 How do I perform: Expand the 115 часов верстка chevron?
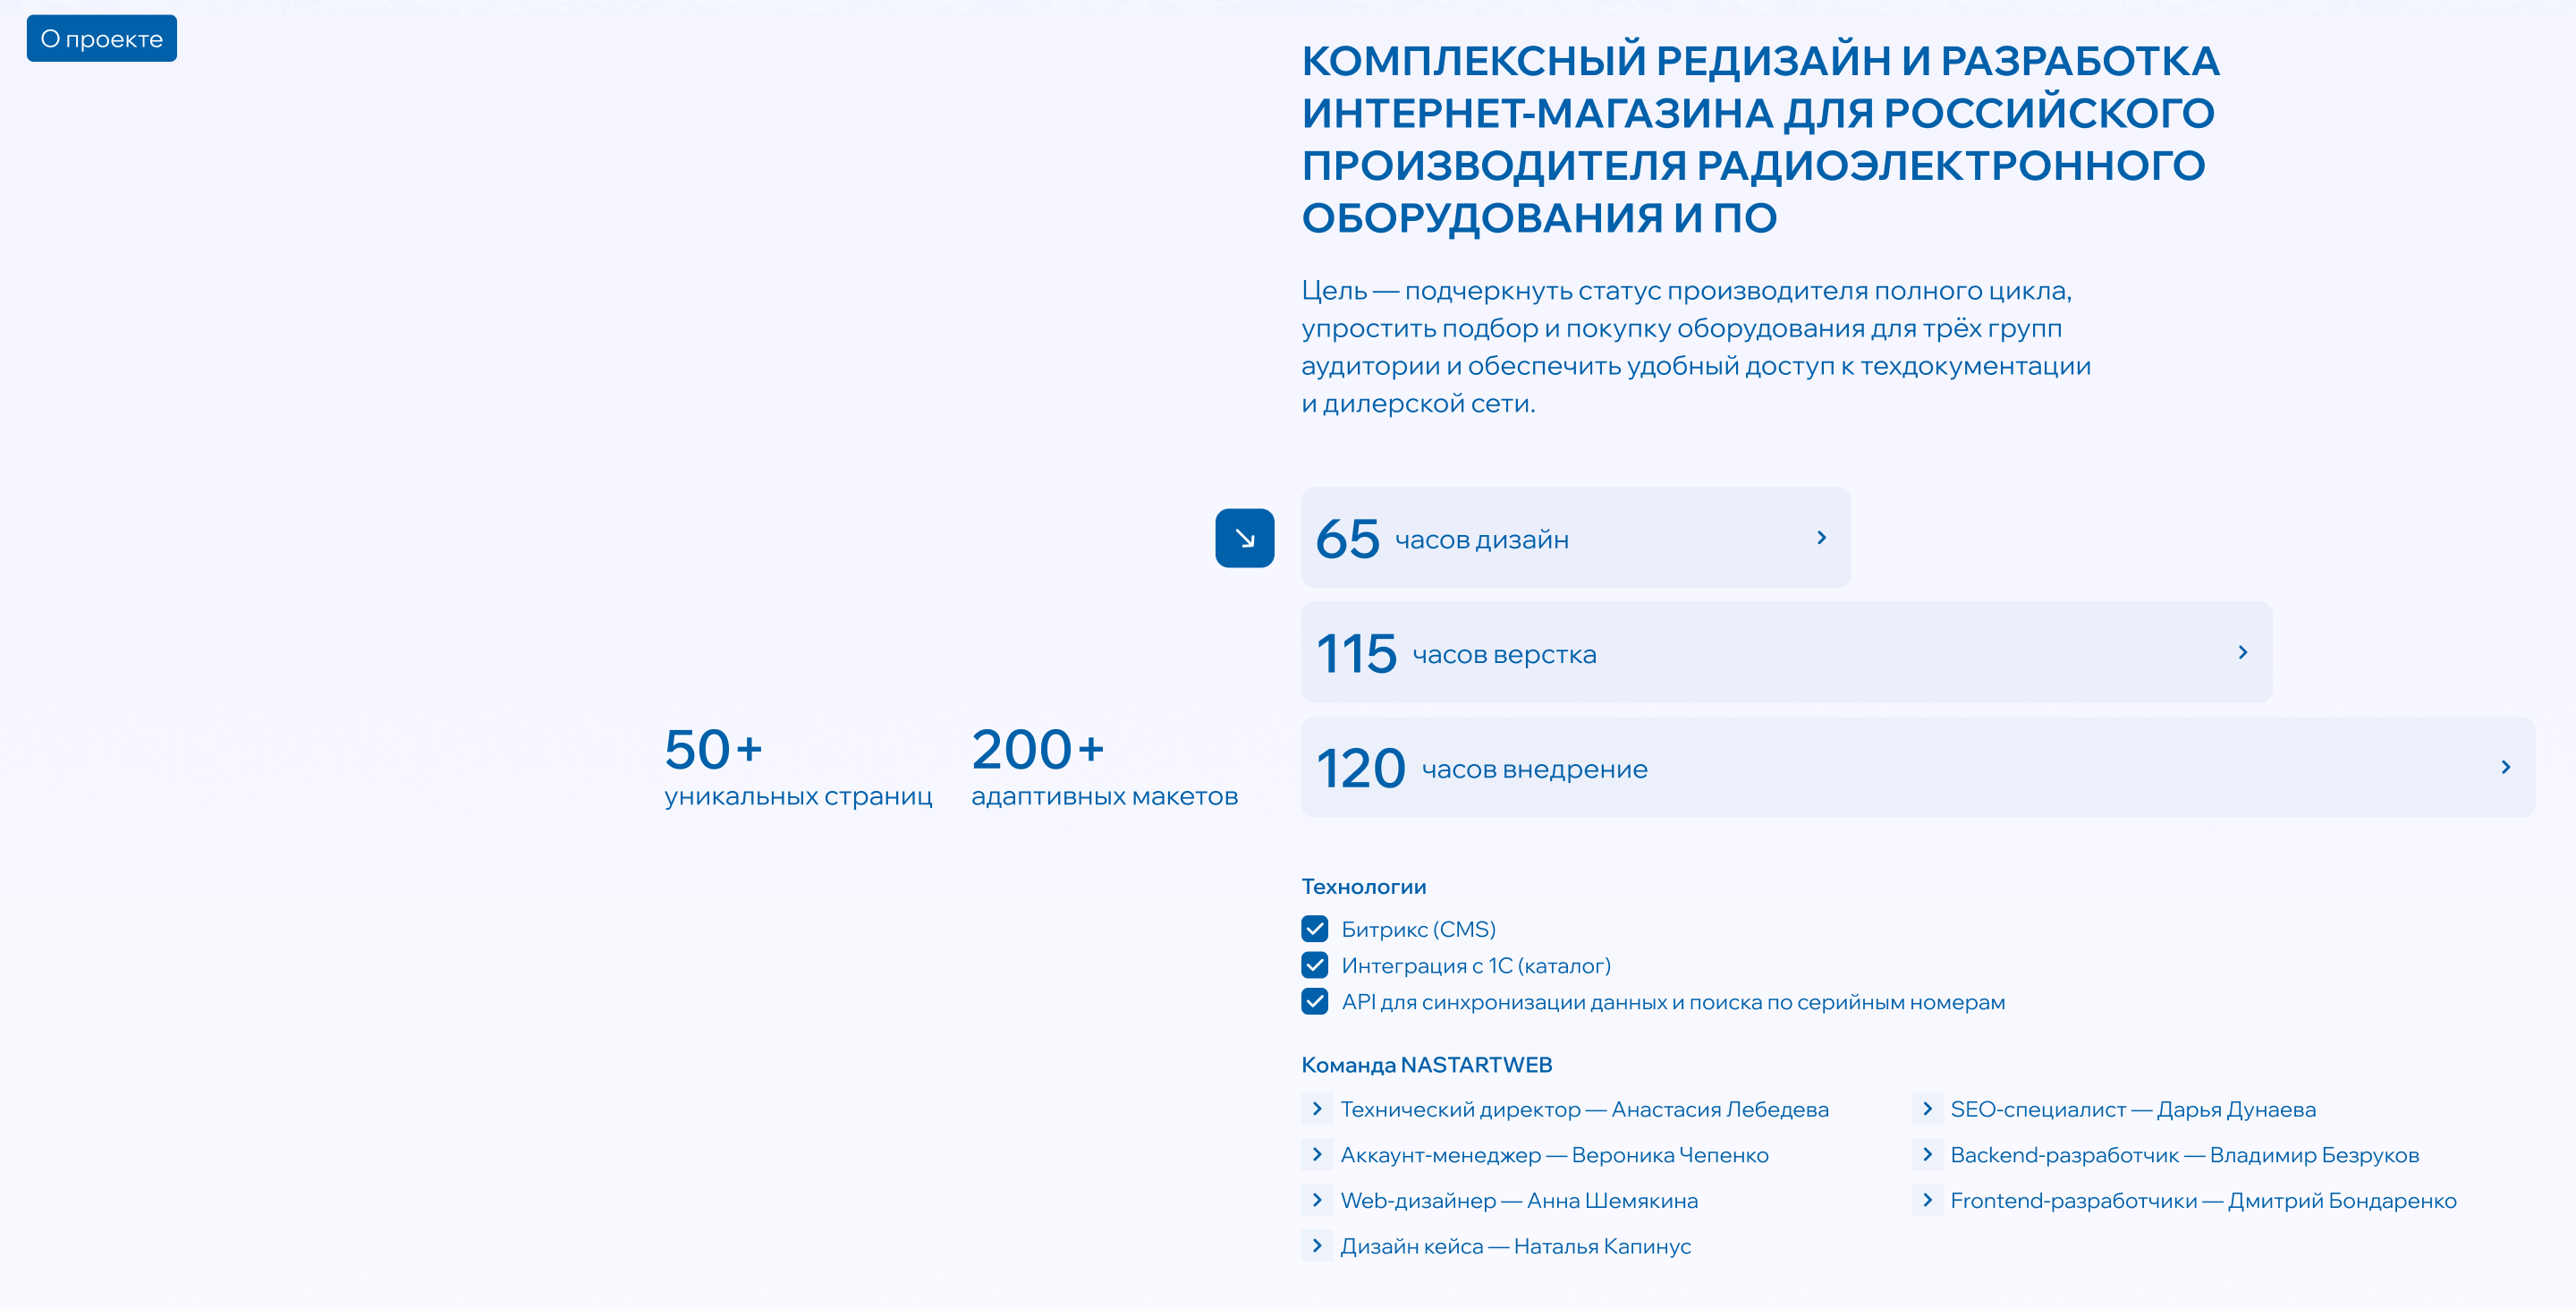pyautogui.click(x=2242, y=652)
